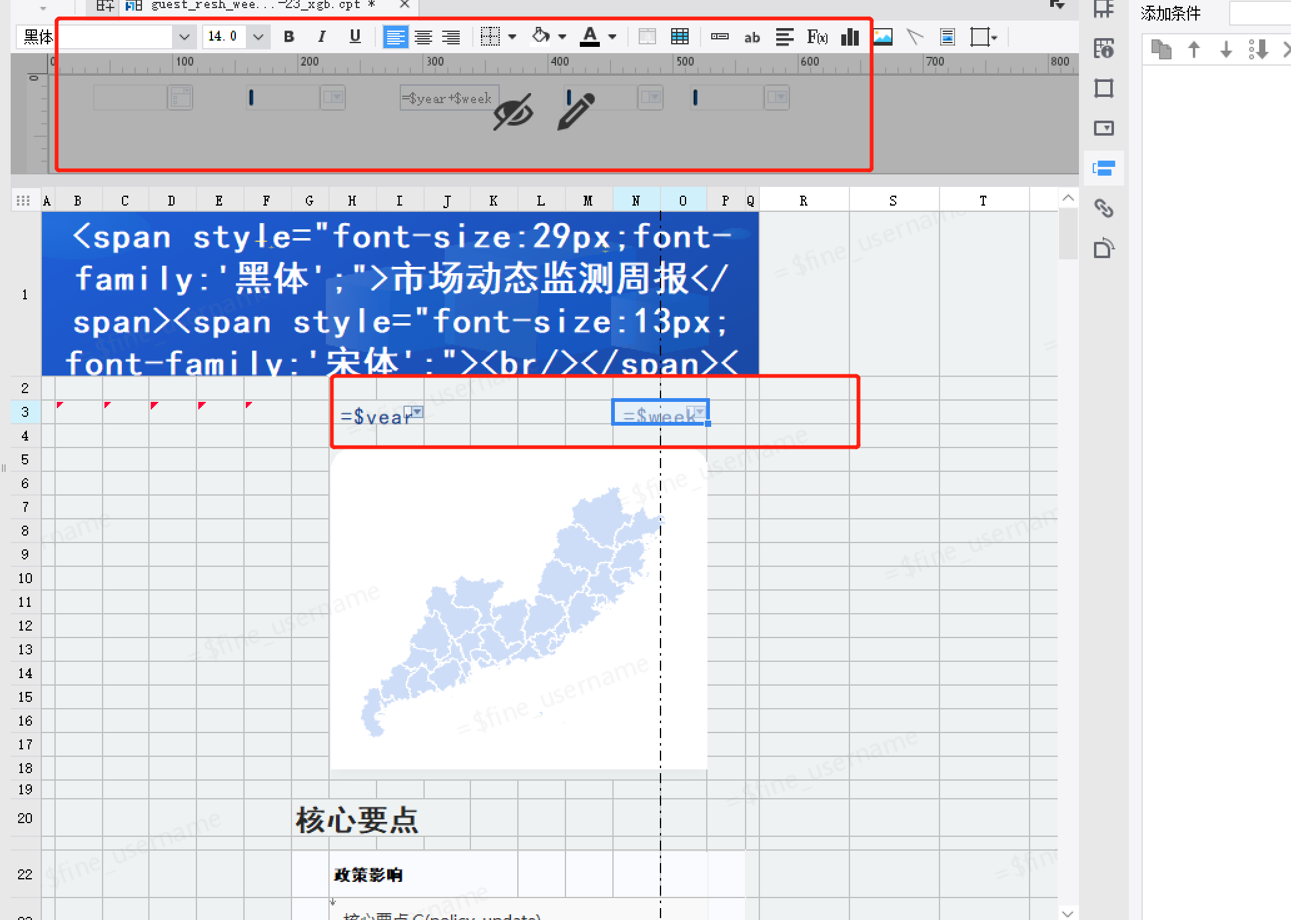Open the fill color dropdown arrow
This screenshot has height=920, width=1291.
562,37
